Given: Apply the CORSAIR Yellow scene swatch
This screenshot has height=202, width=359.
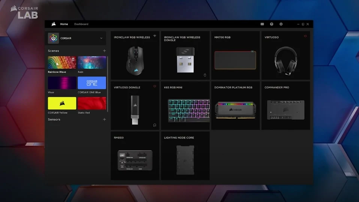Looking at the screenshot, I should tap(62, 103).
